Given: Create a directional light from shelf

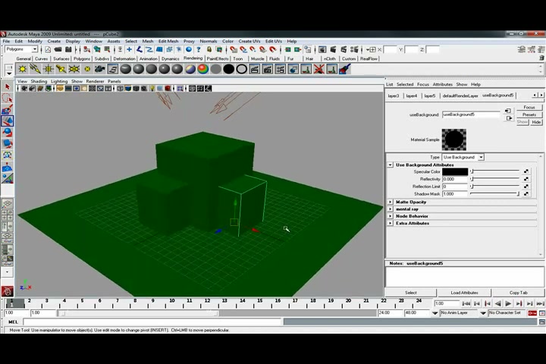Looking at the screenshot, I should click(x=36, y=69).
